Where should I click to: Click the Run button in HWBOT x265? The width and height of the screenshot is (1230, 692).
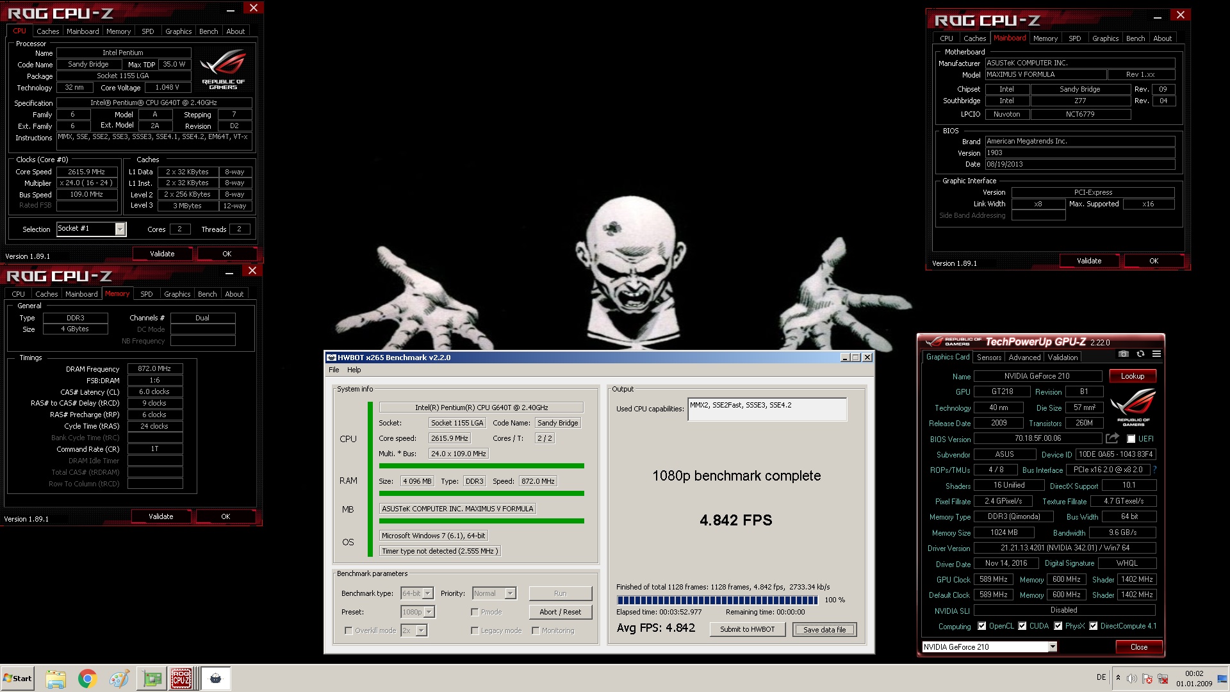(561, 593)
